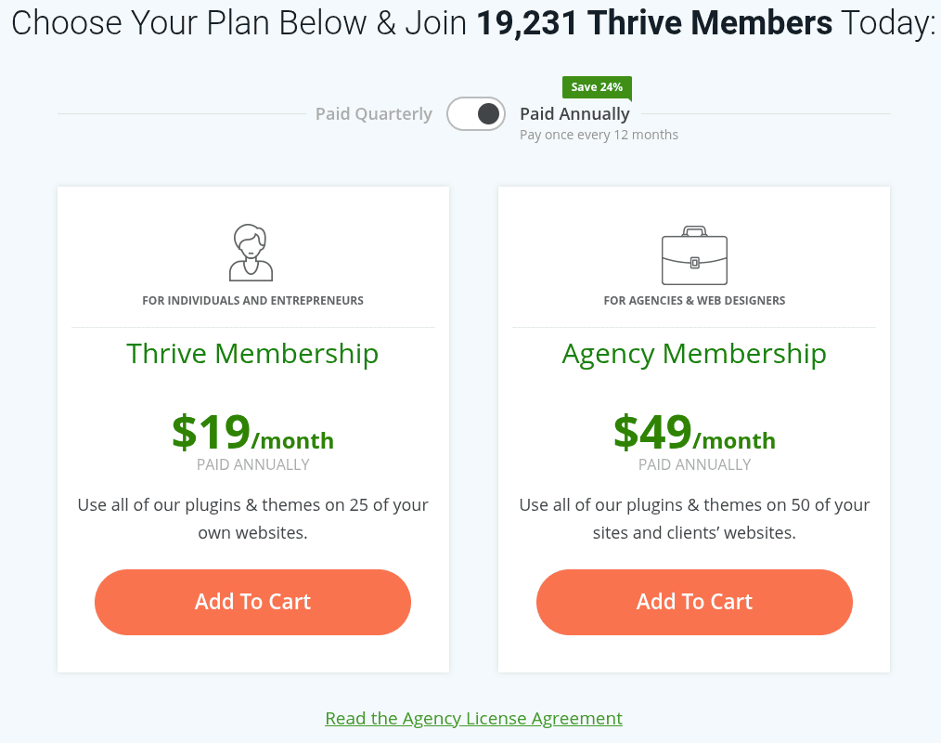Click the 25 websites plan description
Viewport: 941px width, 743px height.
[252, 519]
